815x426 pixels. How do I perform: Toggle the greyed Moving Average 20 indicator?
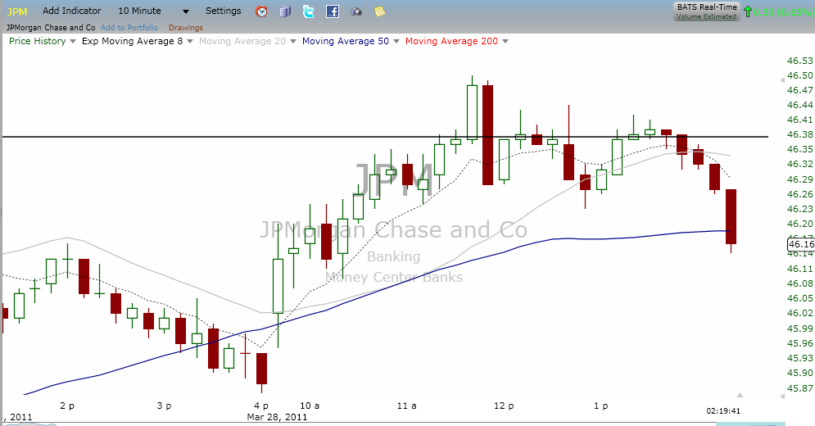coord(243,41)
